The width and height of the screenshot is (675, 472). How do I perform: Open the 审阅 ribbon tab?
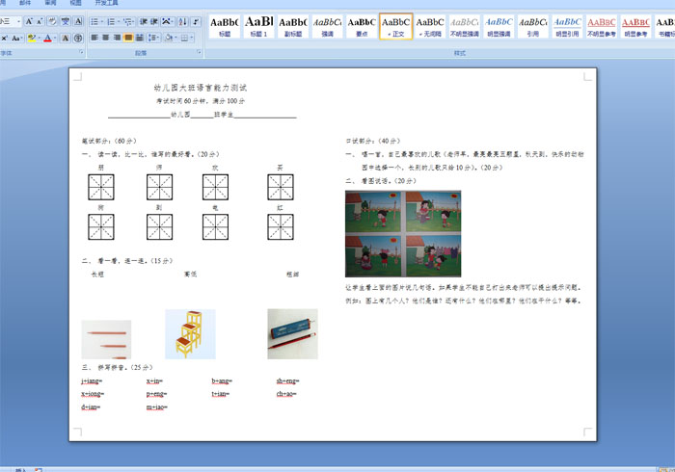50,3
